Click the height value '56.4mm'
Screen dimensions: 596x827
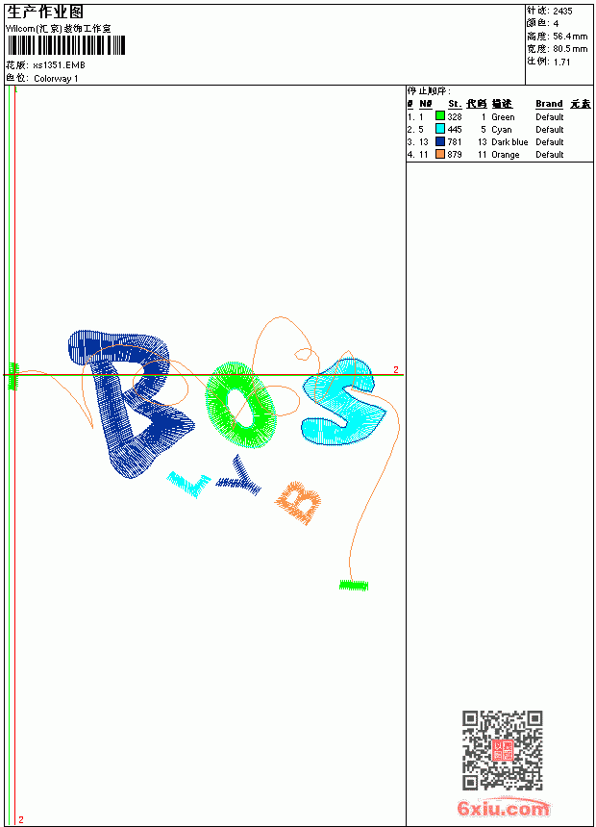570,37
